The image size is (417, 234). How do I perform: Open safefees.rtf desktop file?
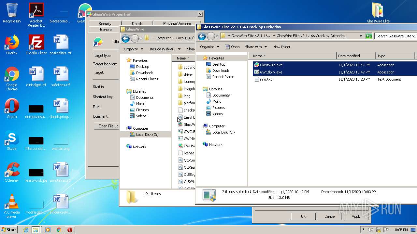(x=61, y=77)
